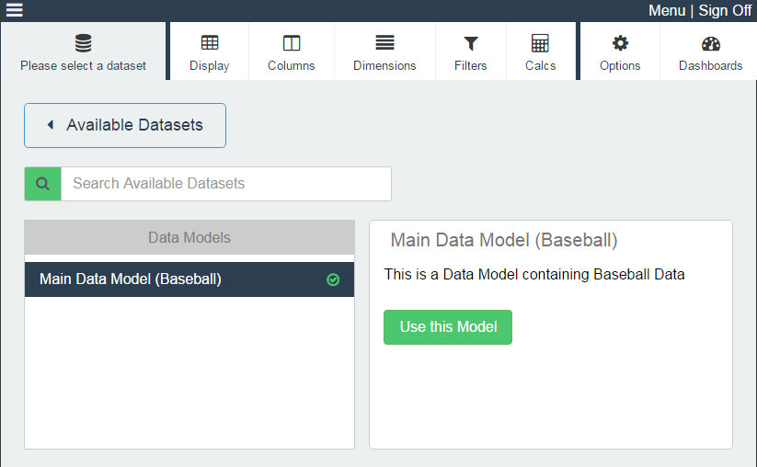Open the Calcs calculator icon
The width and height of the screenshot is (757, 467).
coord(540,43)
